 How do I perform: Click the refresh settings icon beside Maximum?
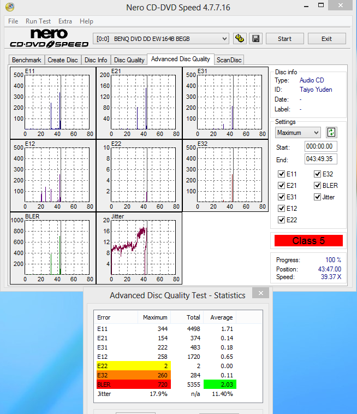(x=331, y=132)
